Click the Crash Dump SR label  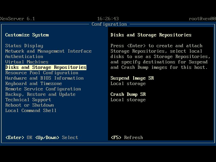128,94
